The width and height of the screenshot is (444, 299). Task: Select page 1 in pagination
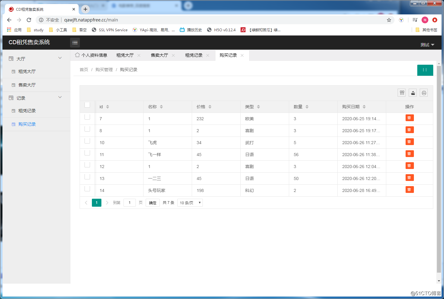[96, 203]
